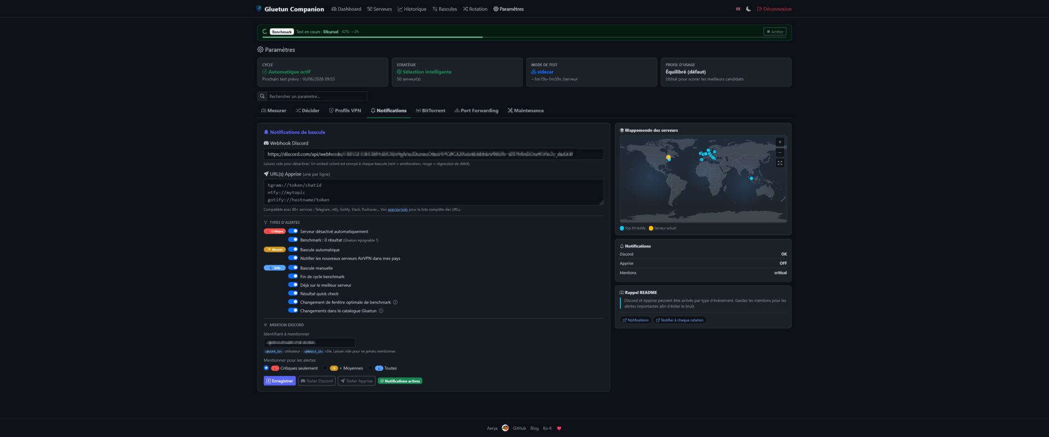Screen dimensions: 1049x437
Task: Click the Enregistrer button
Action: [280, 381]
